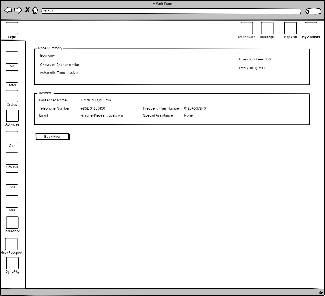Image resolution: width=325 pixels, height=296 pixels.
Task: Click the Logo in the header
Action: click(12, 28)
